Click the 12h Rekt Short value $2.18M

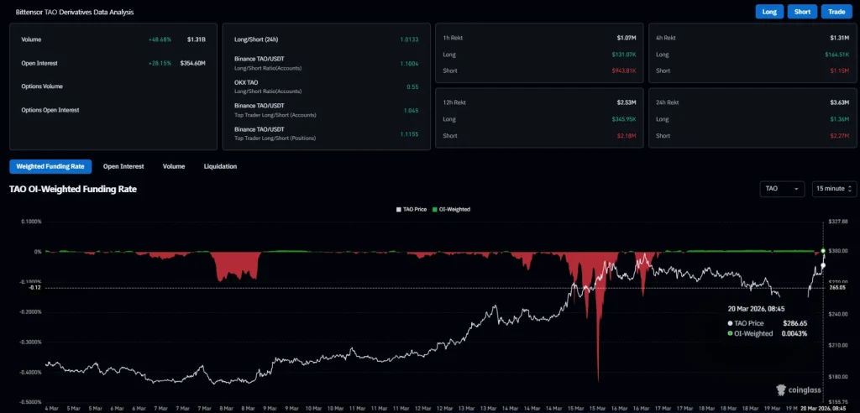click(626, 135)
